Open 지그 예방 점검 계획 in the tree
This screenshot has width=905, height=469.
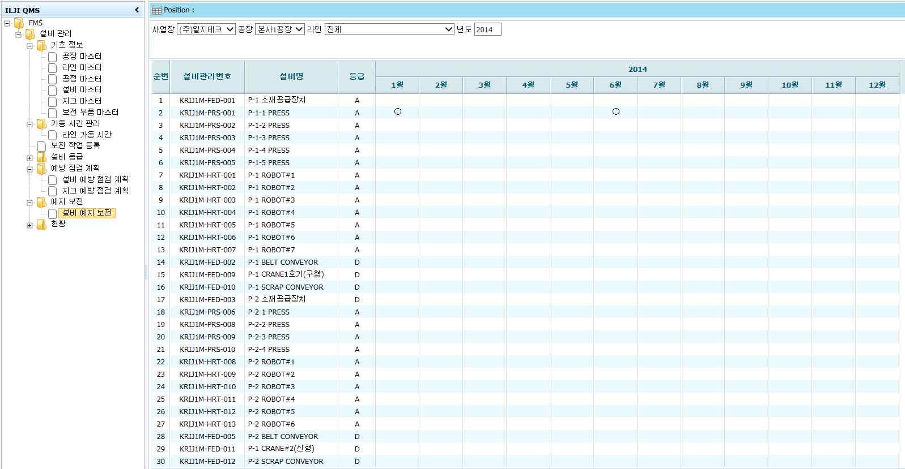(x=95, y=191)
